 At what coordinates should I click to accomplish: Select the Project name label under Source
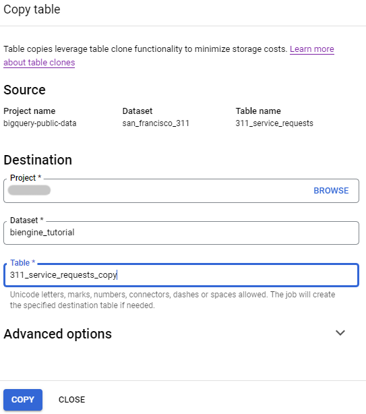pyautogui.click(x=30, y=111)
